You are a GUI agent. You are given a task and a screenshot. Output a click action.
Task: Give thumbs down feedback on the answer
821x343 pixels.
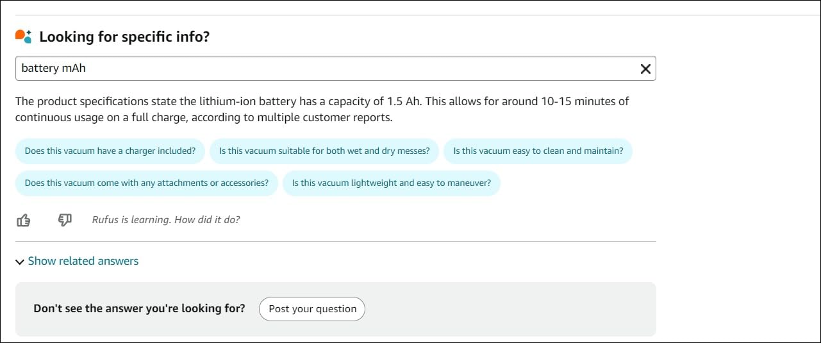[x=65, y=220]
